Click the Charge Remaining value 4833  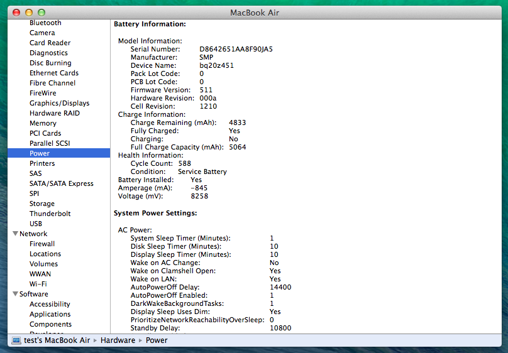tap(238, 122)
